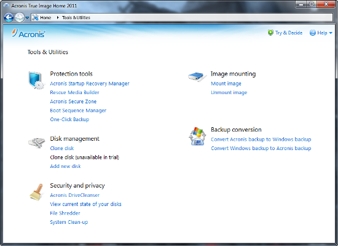Expand the breadcrumb arrow after Home
Viewport: 338px width, 246px height.
[58, 18]
